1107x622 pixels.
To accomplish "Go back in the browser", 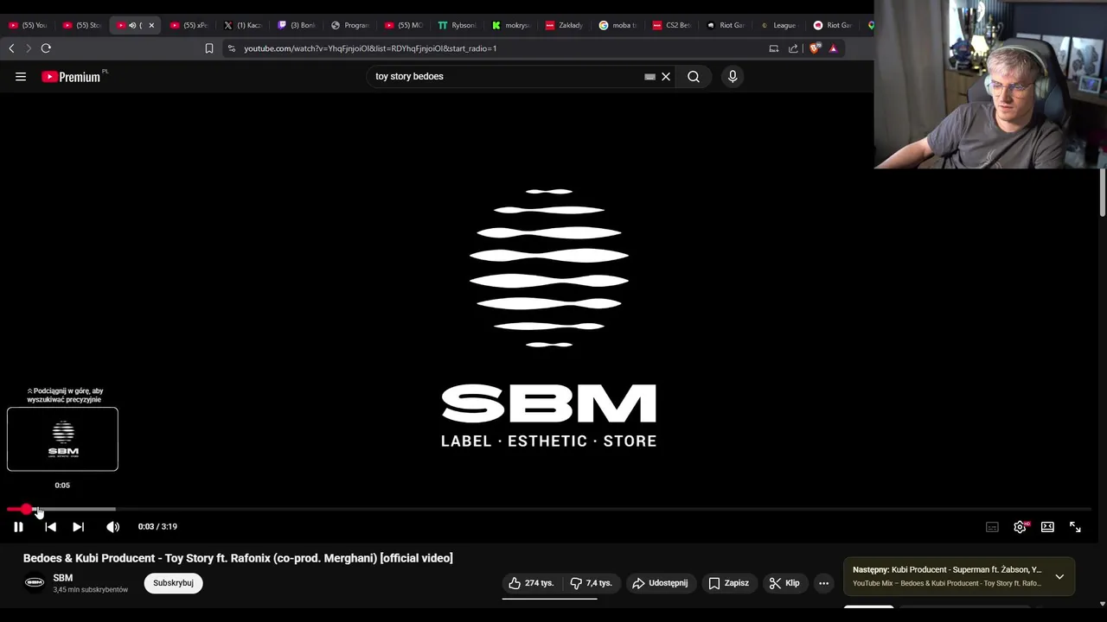I will [11, 48].
